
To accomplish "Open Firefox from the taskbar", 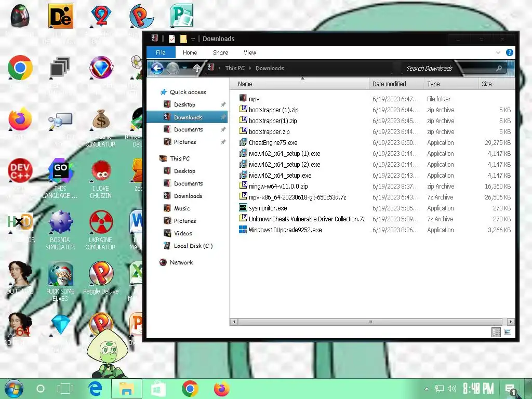I will pos(221,389).
